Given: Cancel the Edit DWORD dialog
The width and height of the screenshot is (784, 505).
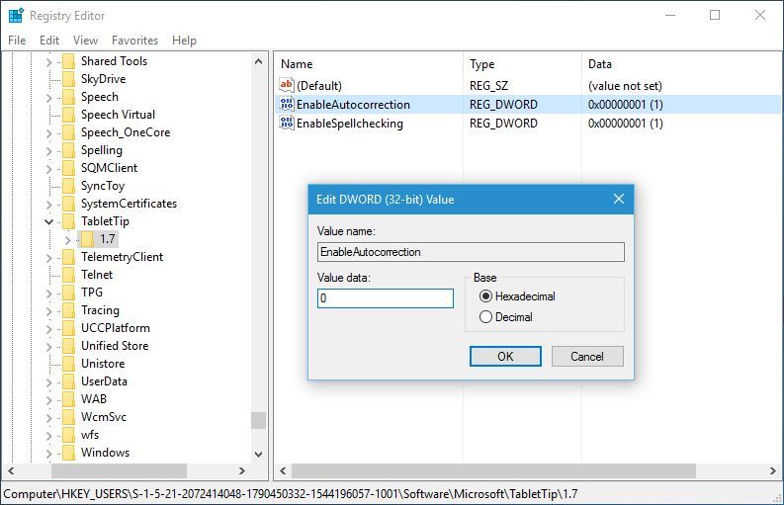Looking at the screenshot, I should coord(587,356).
